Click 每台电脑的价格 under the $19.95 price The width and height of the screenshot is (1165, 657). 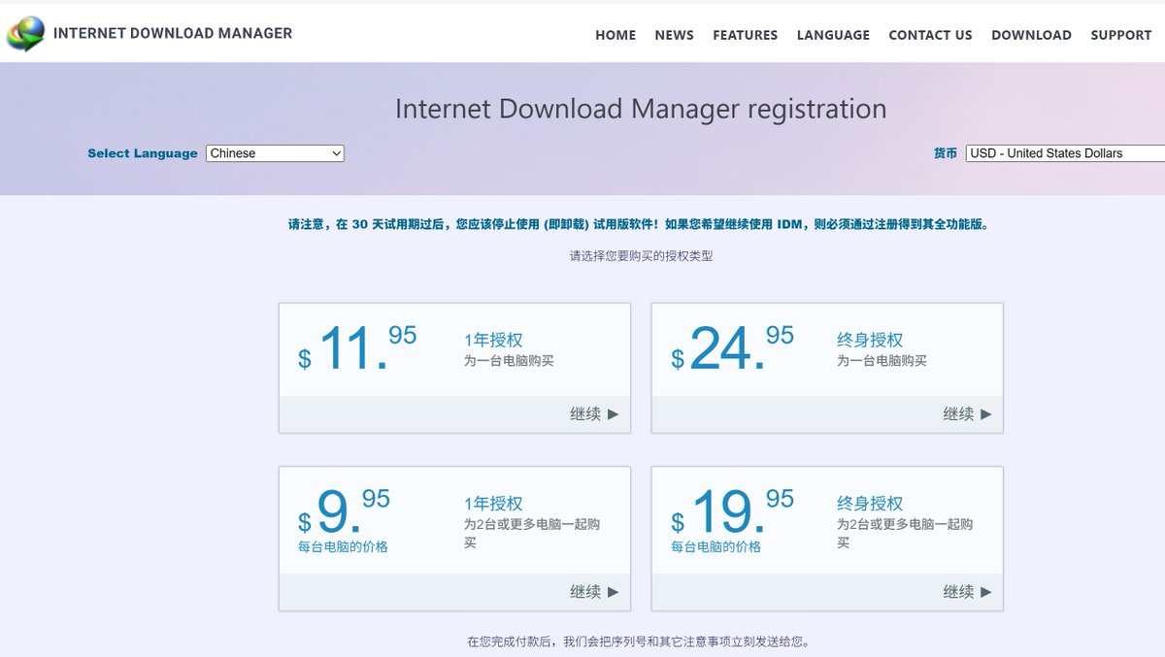(x=716, y=547)
